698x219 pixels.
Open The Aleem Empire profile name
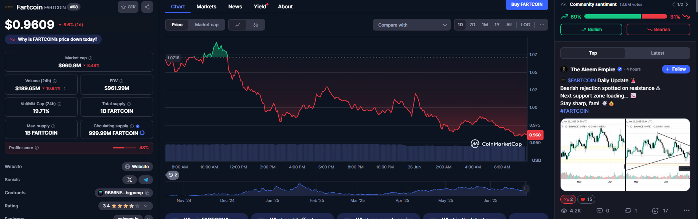[593, 69]
